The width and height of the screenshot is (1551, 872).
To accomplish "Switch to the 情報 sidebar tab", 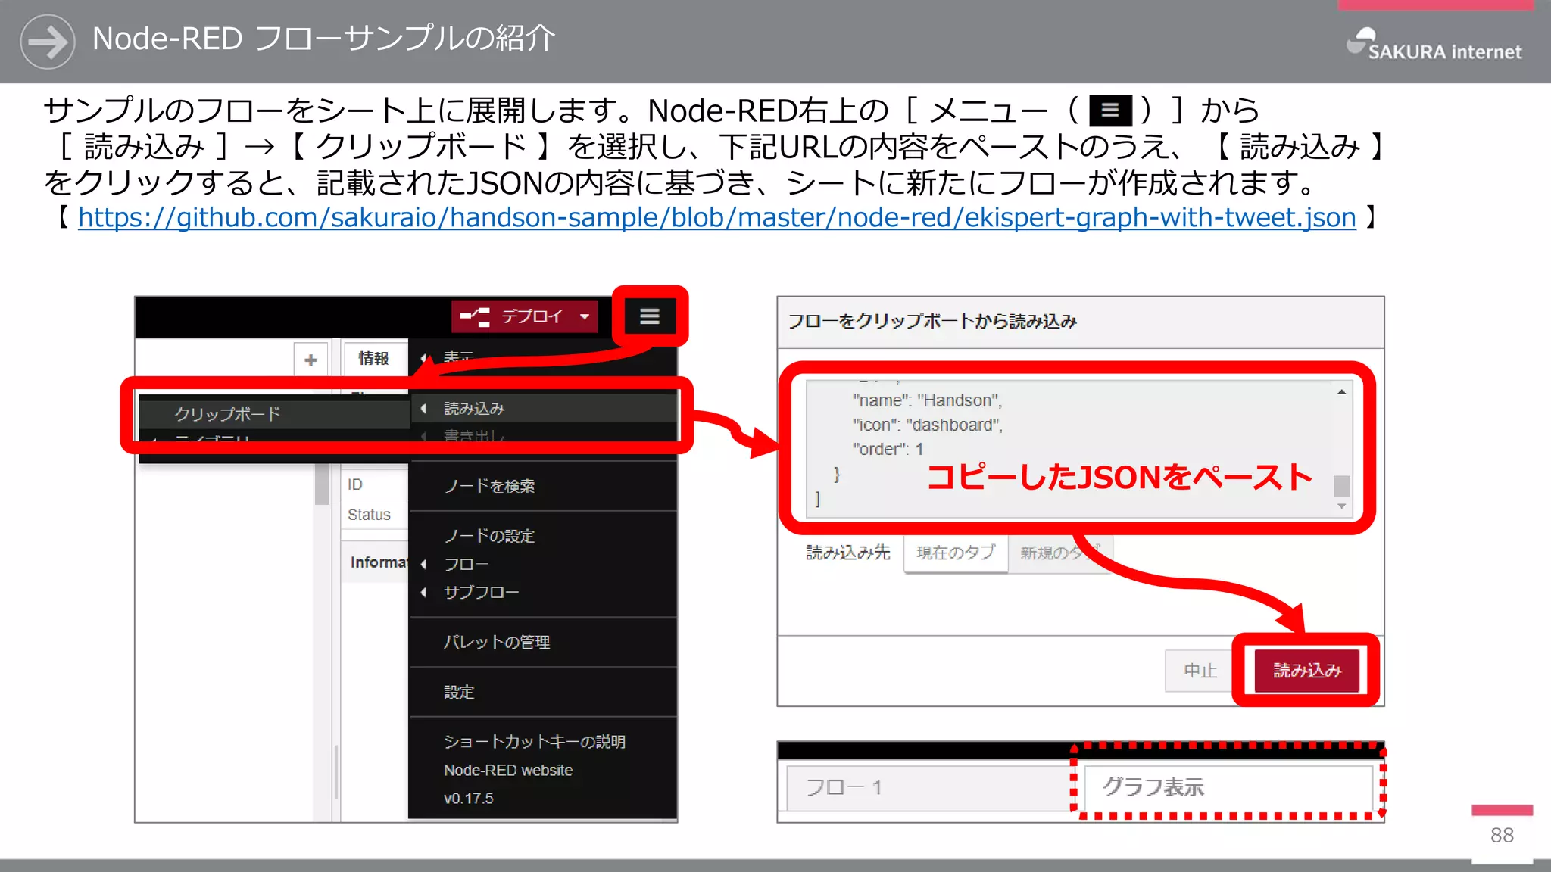I will [x=373, y=358].
